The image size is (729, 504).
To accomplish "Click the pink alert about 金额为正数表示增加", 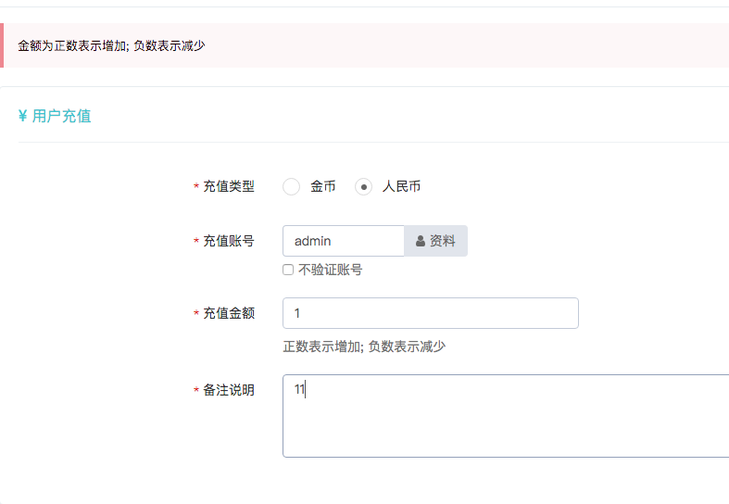I will coord(365,45).
